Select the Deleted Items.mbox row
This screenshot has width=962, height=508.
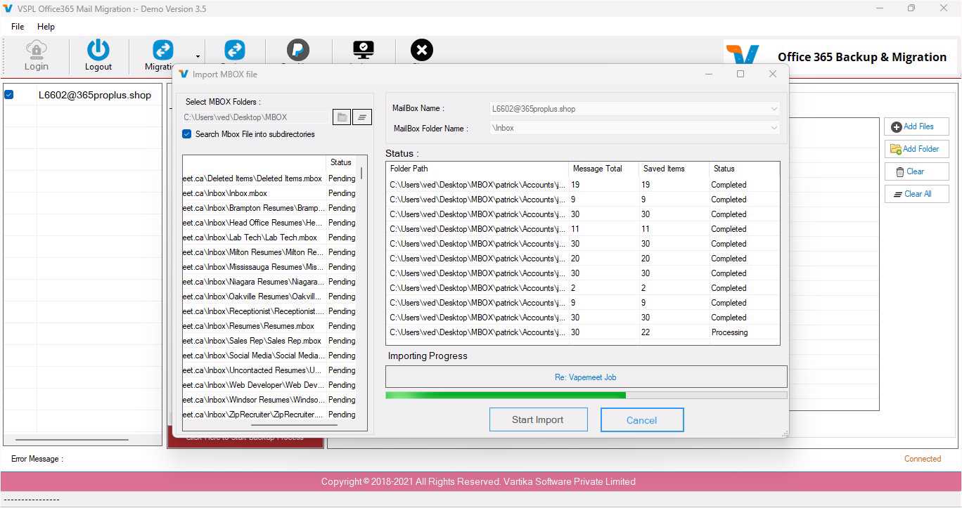click(270, 178)
